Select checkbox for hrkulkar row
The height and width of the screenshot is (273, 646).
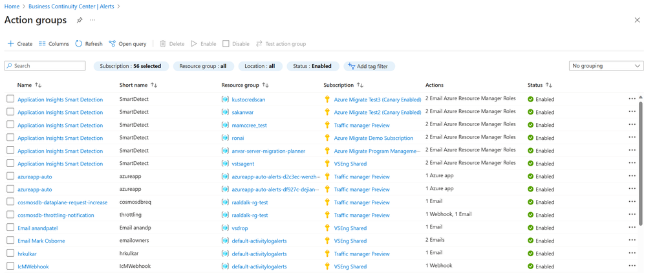(x=10, y=253)
